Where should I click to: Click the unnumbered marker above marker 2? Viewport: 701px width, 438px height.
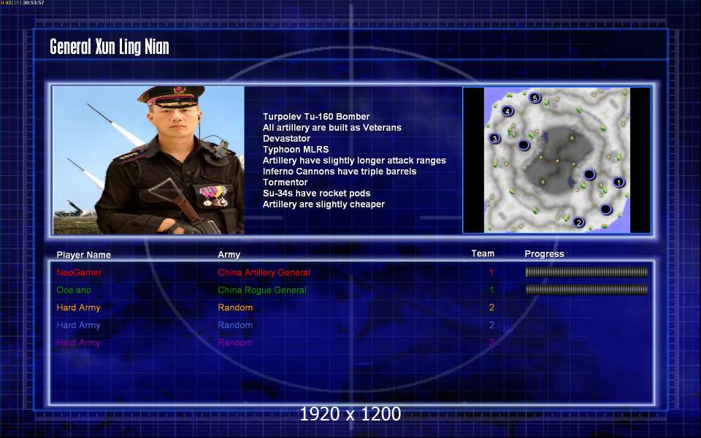(606, 209)
